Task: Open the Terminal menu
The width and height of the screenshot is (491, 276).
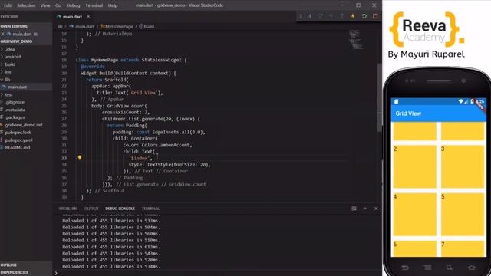Action: [x=94, y=5]
